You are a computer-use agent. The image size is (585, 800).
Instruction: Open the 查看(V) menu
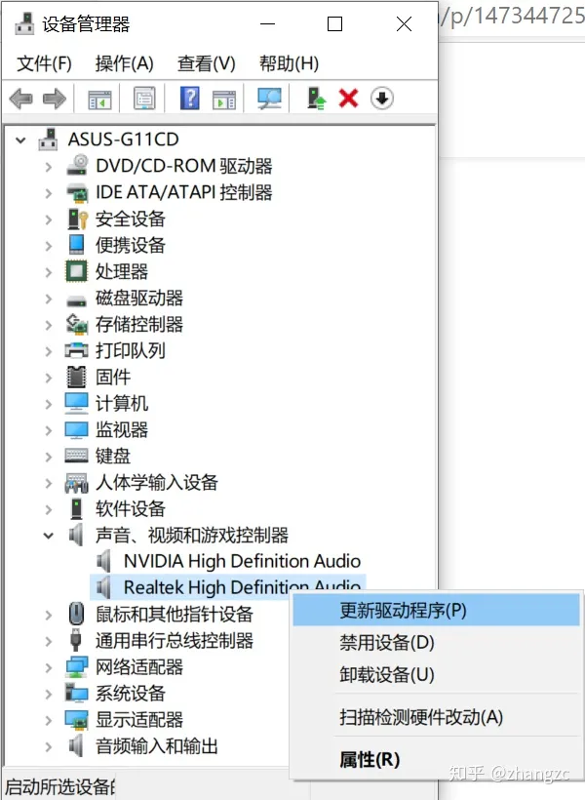(x=206, y=63)
